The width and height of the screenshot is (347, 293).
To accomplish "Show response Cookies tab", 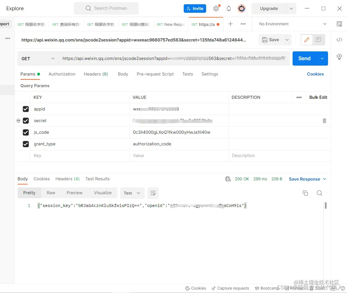I will tap(42, 179).
